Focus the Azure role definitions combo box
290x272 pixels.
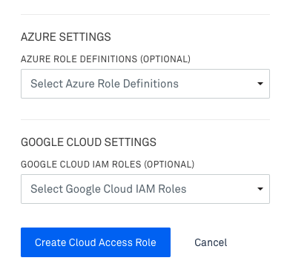pos(145,84)
